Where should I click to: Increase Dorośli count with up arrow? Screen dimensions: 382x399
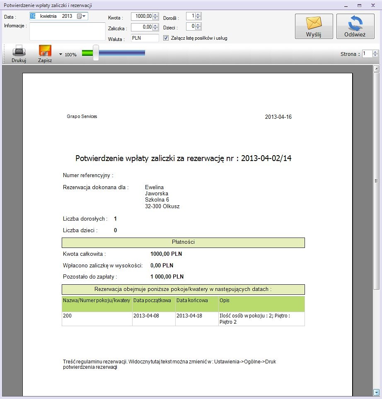(198, 14)
